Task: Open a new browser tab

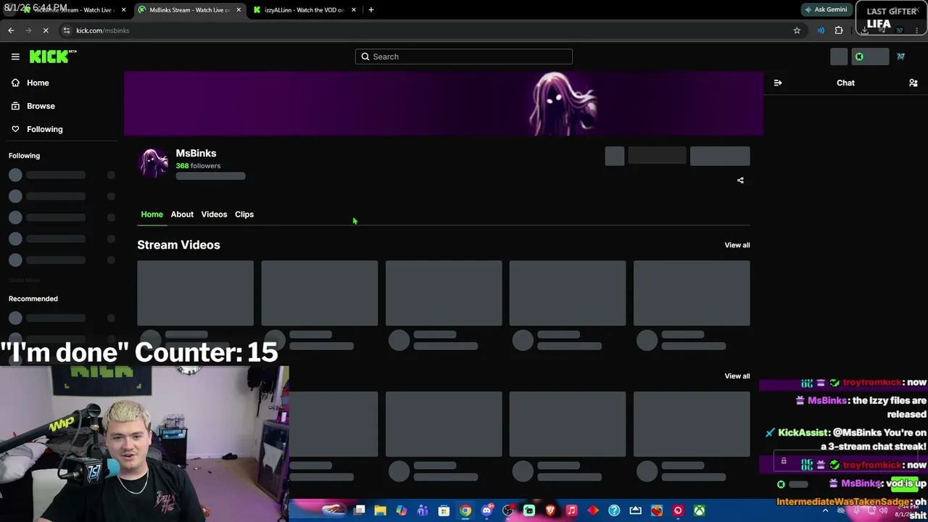Action: click(x=371, y=10)
